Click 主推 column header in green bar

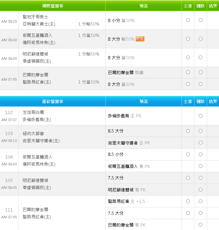coord(188,6)
